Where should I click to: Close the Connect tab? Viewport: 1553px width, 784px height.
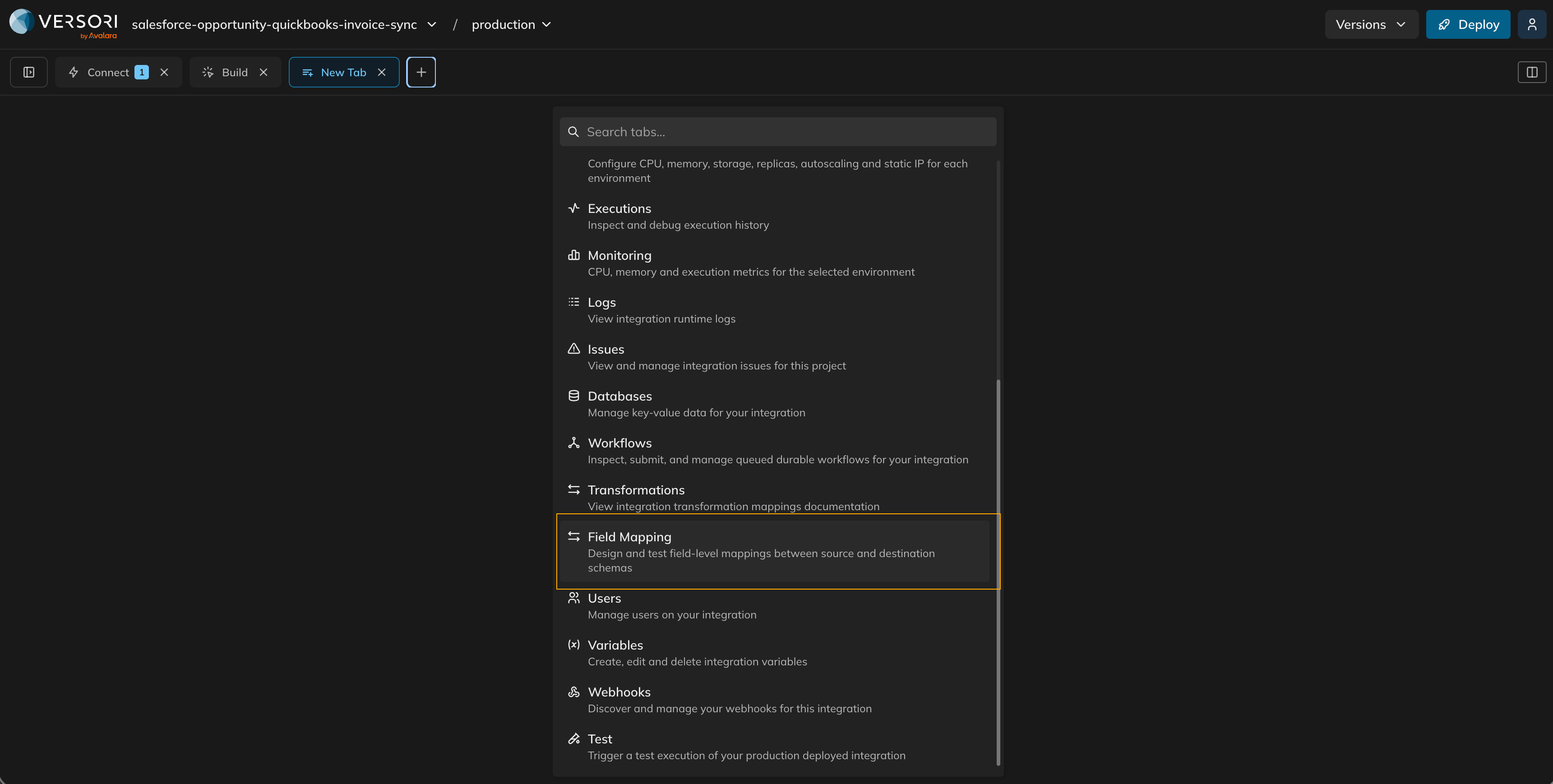pyautogui.click(x=164, y=72)
